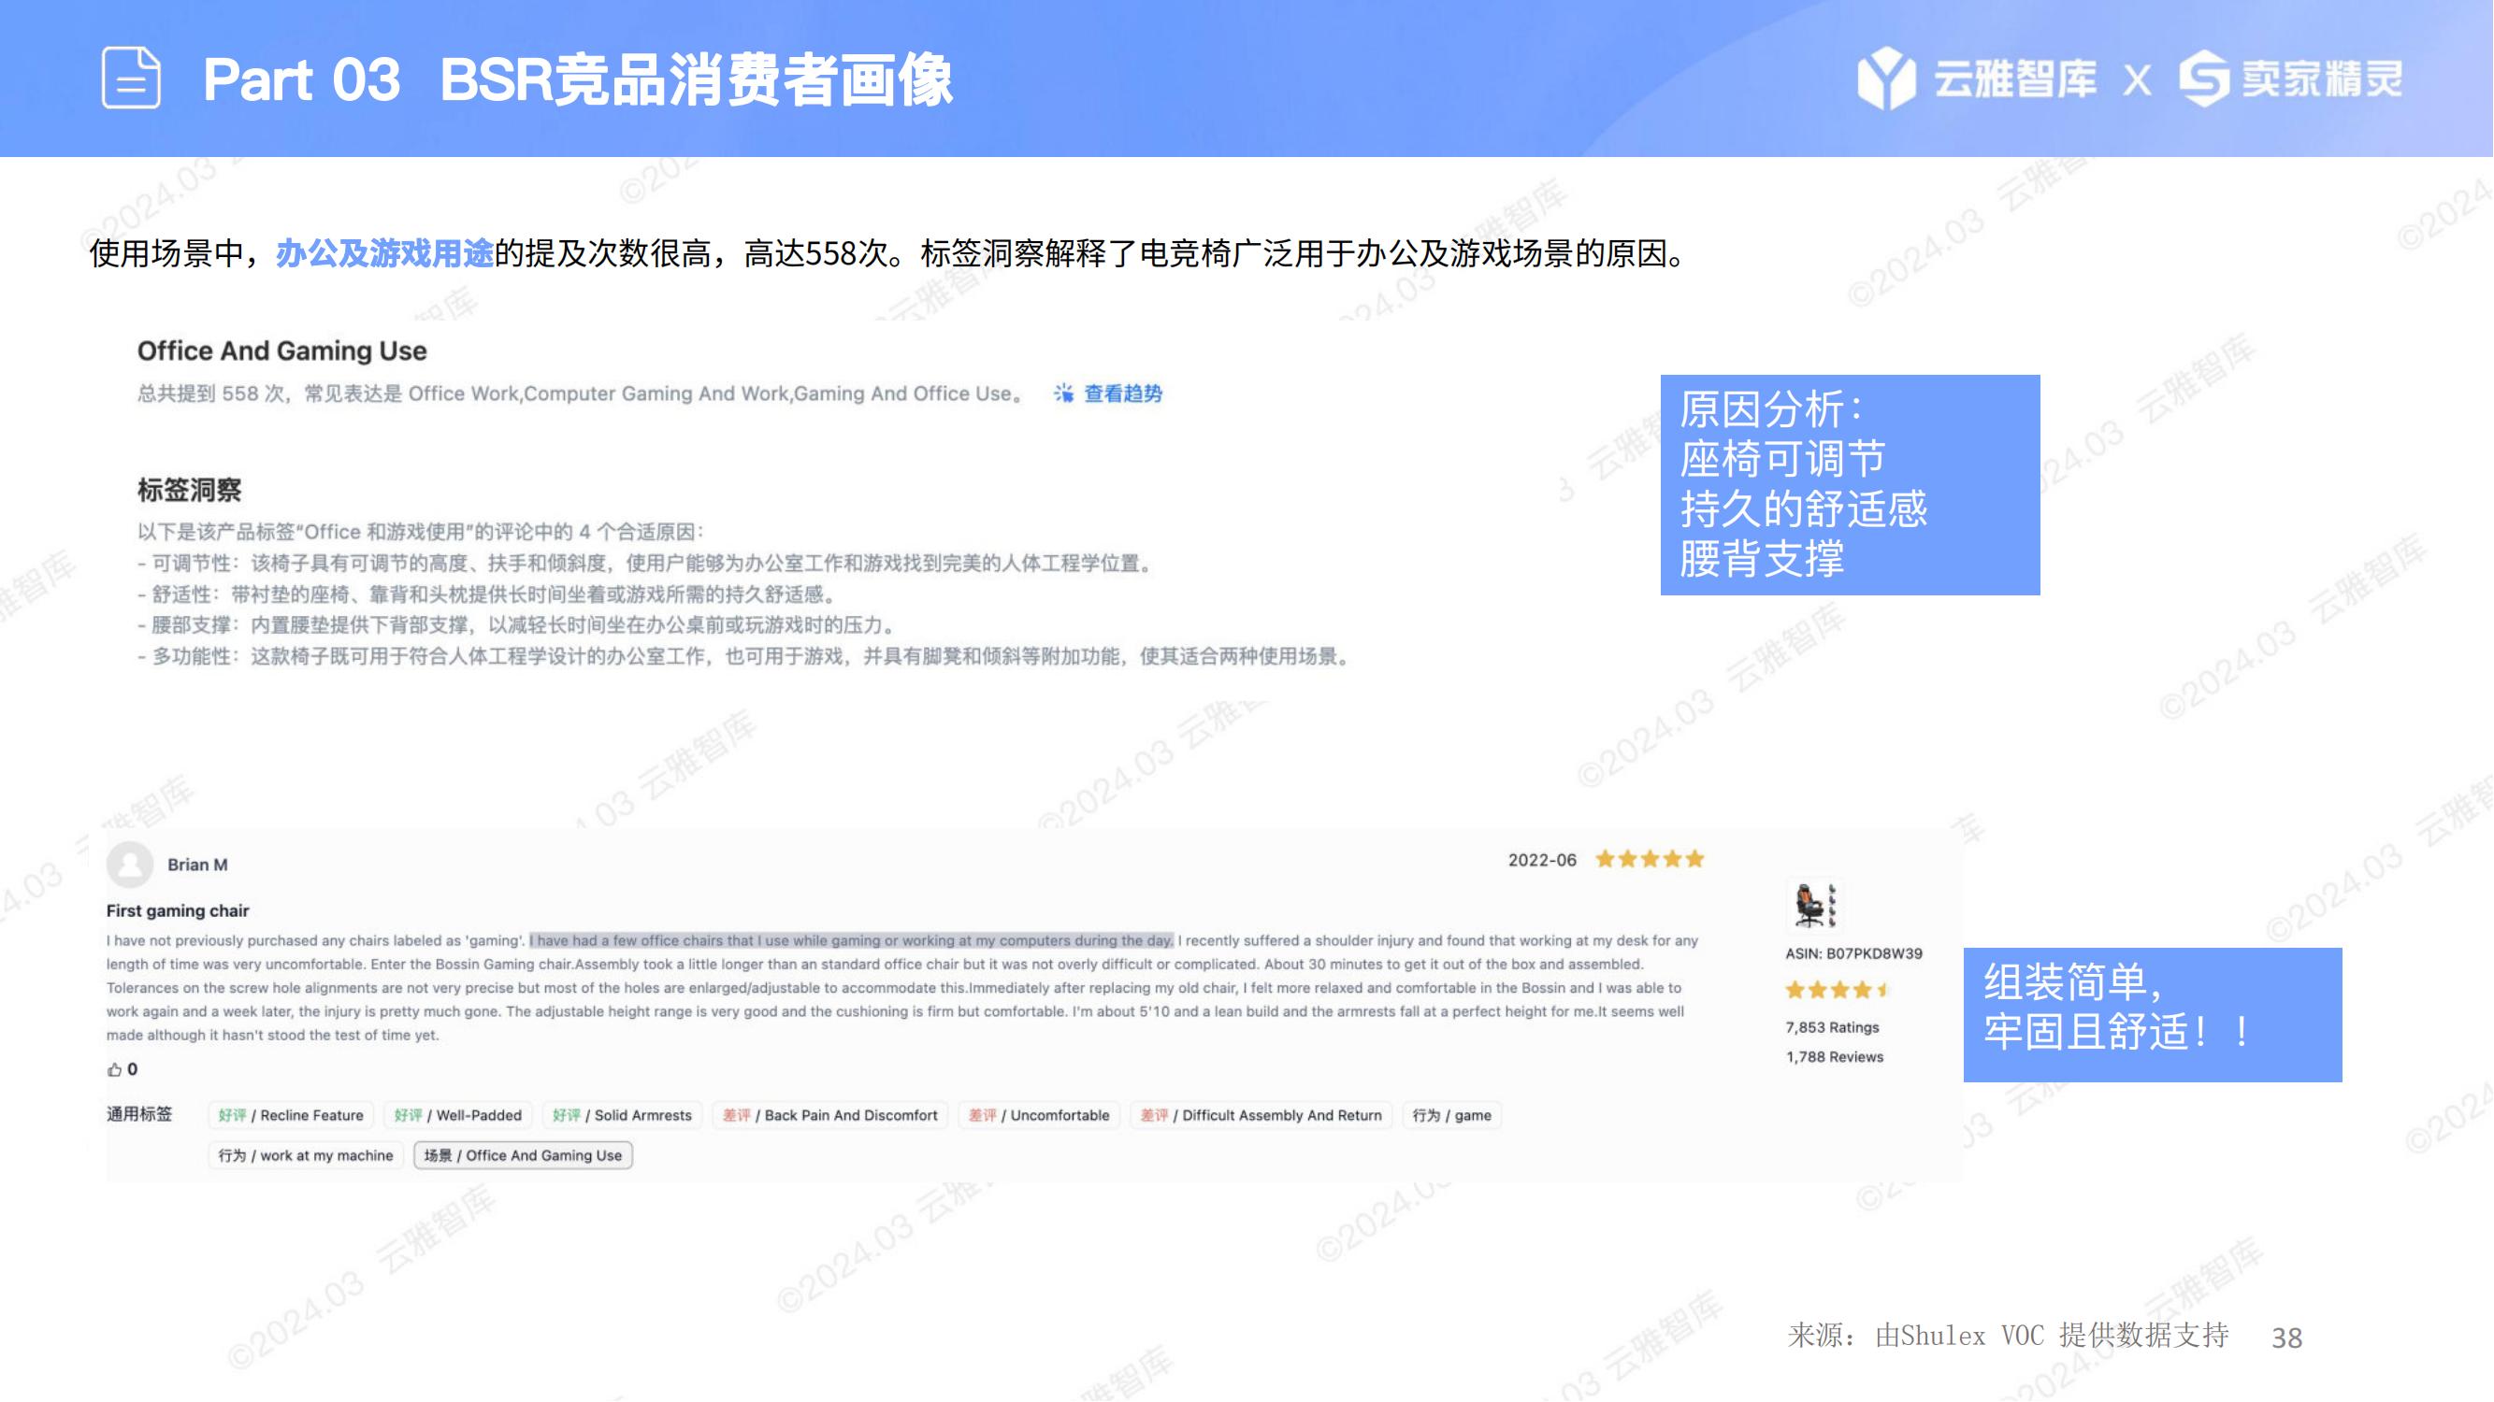The height and width of the screenshot is (1402, 2494).
Task: Select 差评 / Difficult Assembly And Return tag
Action: tap(1261, 1115)
